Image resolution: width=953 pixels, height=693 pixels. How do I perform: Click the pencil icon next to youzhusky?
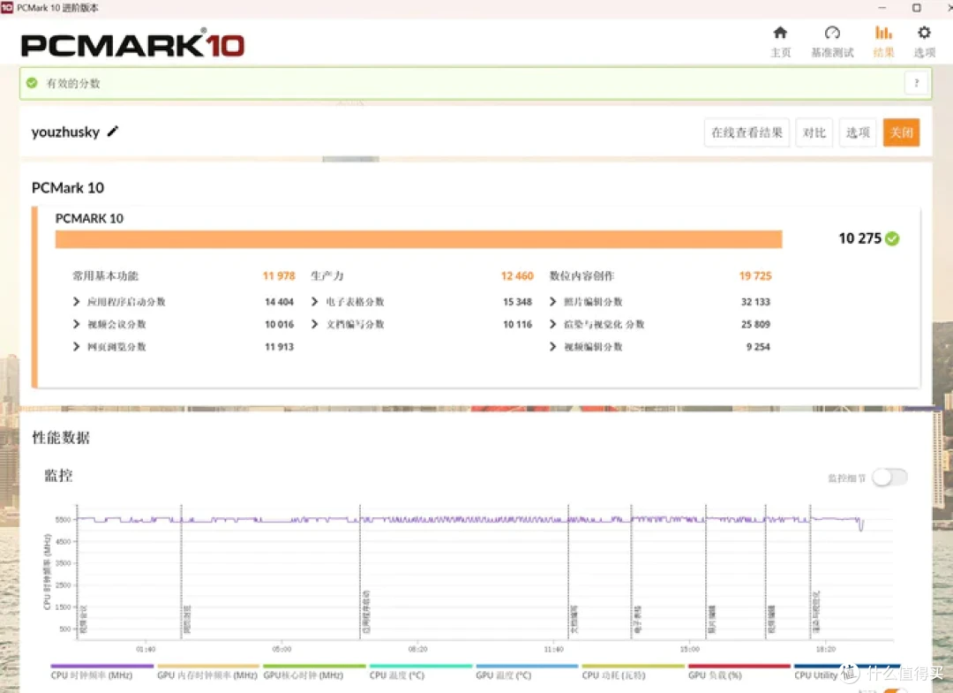point(112,132)
